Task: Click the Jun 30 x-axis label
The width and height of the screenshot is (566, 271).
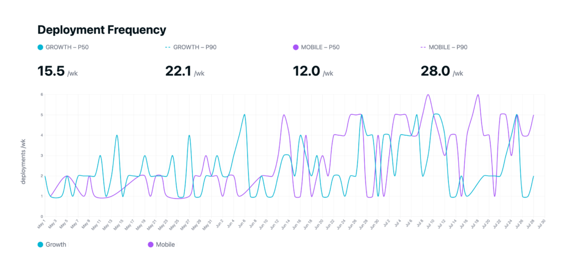Action: 375,224
